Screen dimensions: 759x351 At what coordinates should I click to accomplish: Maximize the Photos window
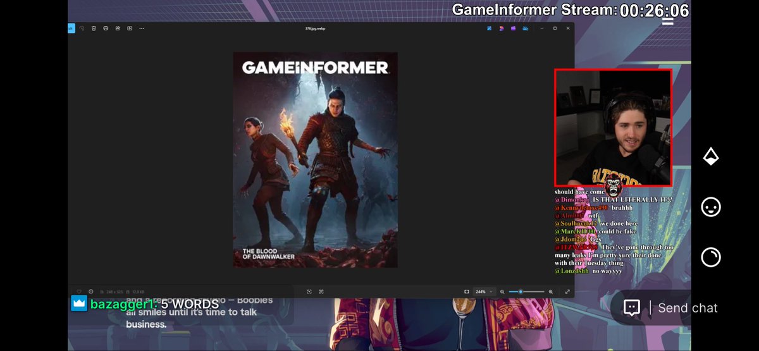[x=555, y=28]
